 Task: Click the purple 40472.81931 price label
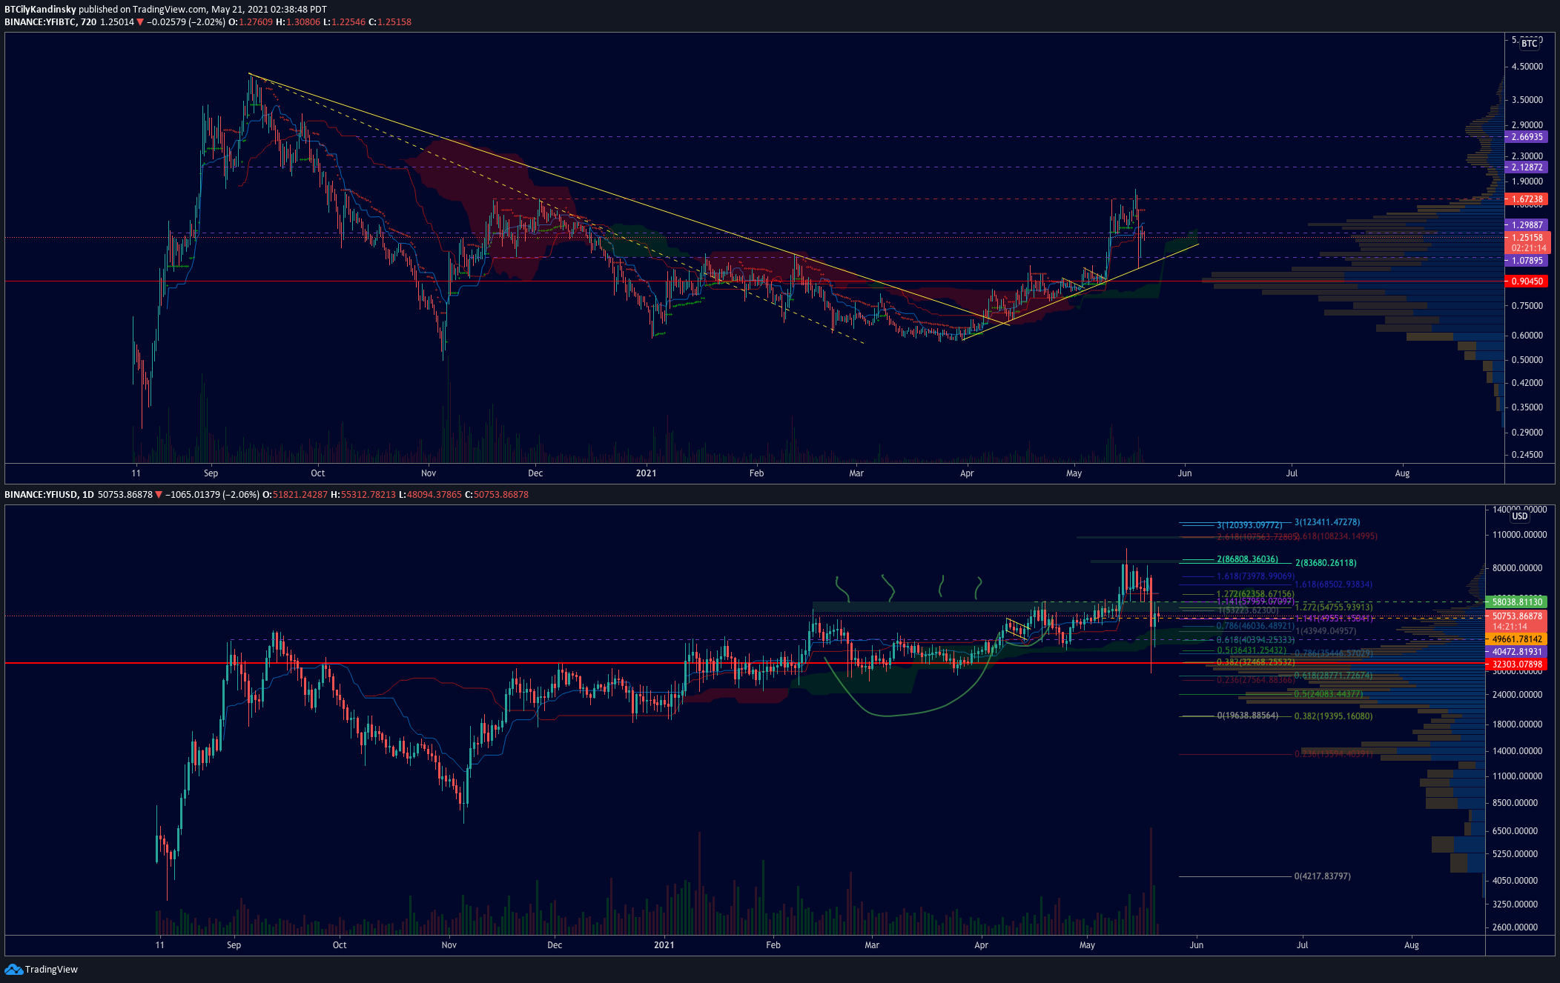[x=1517, y=652]
